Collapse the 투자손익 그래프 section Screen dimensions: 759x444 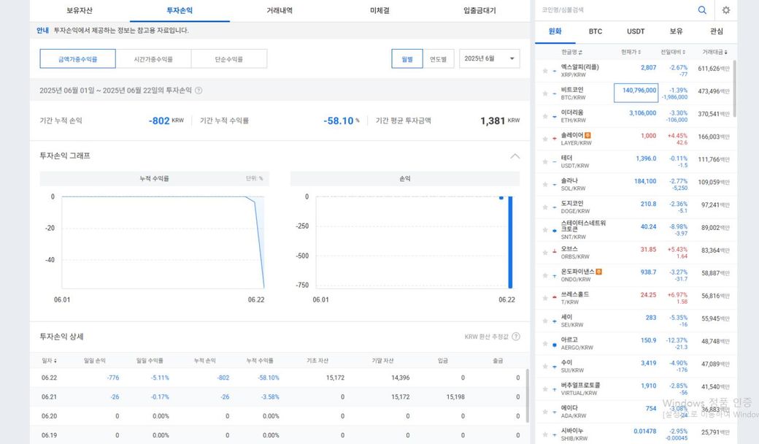515,156
